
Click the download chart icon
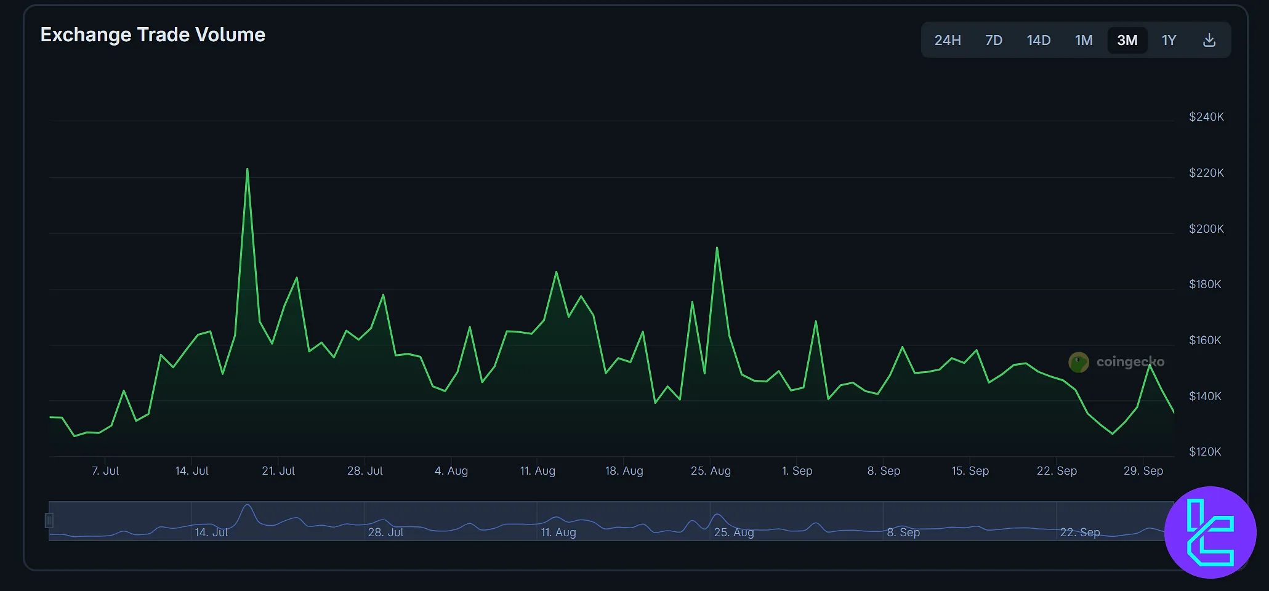pyautogui.click(x=1209, y=41)
